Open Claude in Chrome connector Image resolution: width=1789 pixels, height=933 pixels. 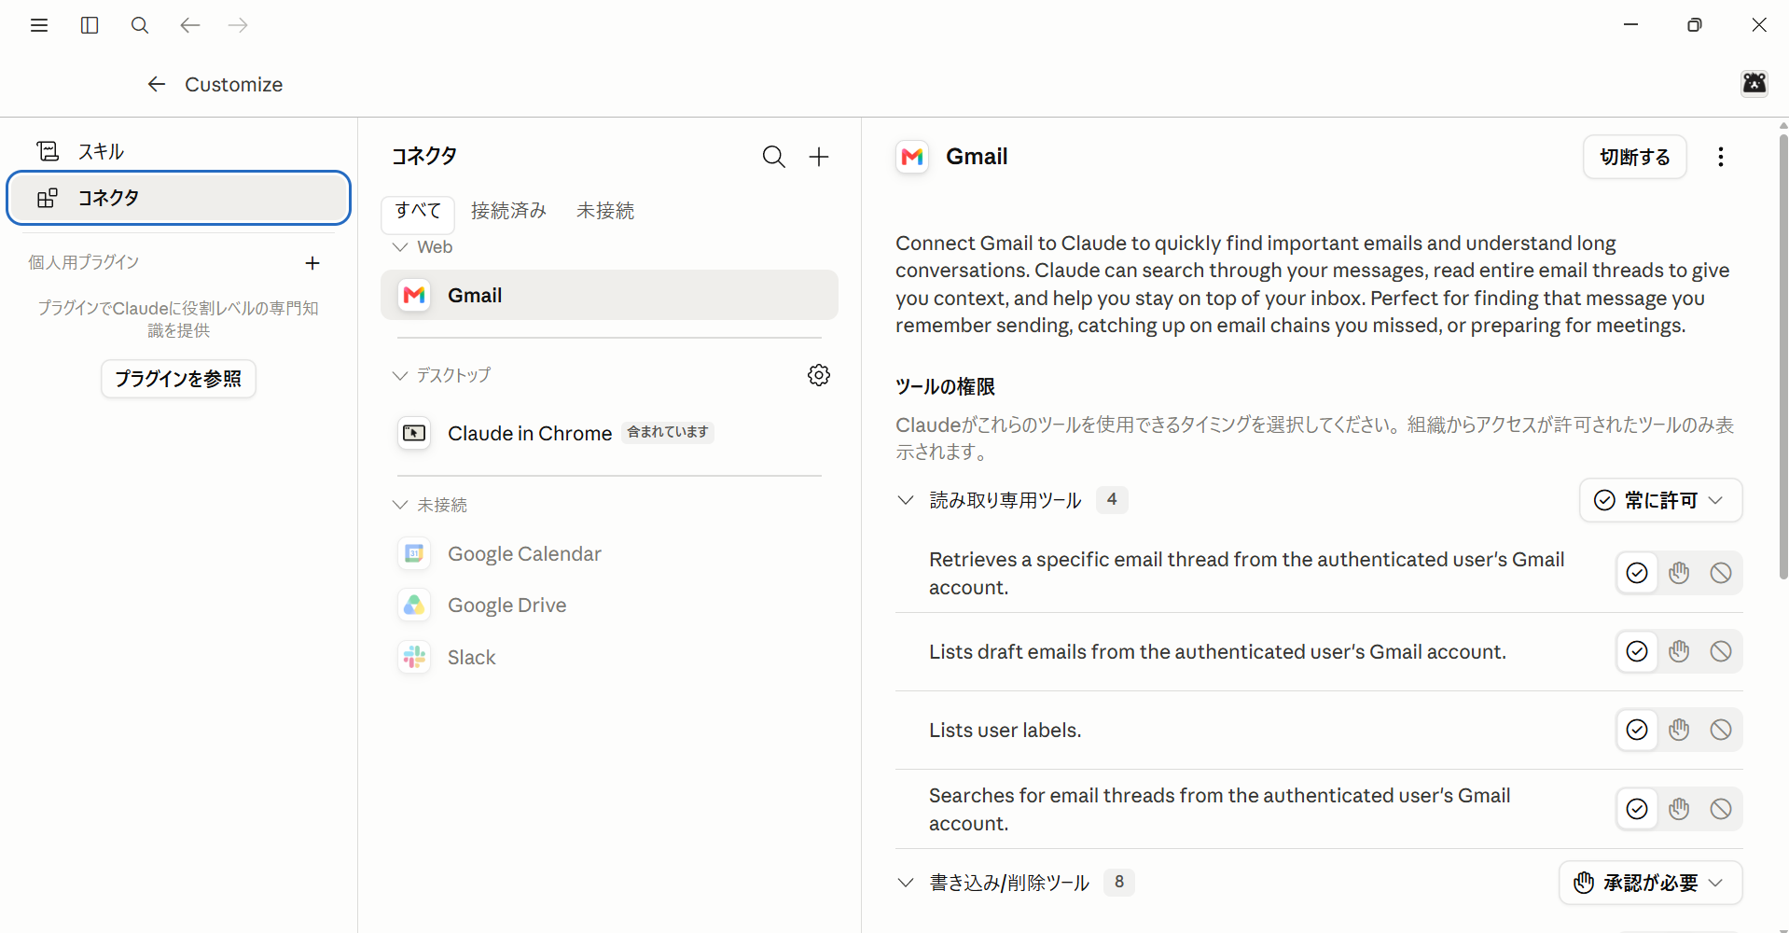point(609,433)
